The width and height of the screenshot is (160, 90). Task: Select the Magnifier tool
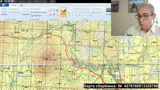tap(57, 15)
